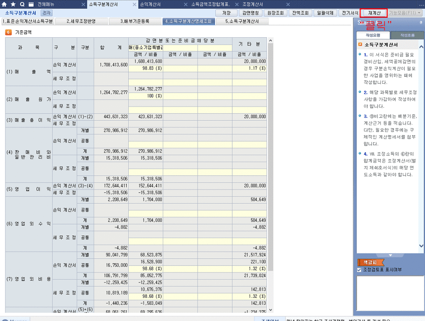425x321 pixels.
Task: Click the 전기서식 button
Action: click(350, 13)
